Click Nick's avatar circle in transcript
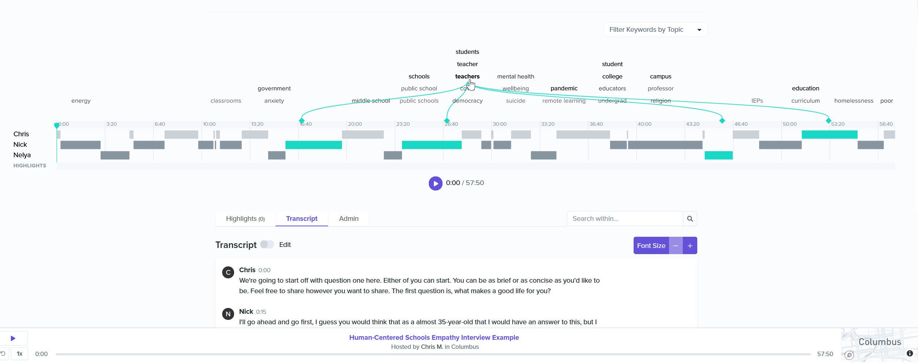918x364 pixels. coord(228,314)
